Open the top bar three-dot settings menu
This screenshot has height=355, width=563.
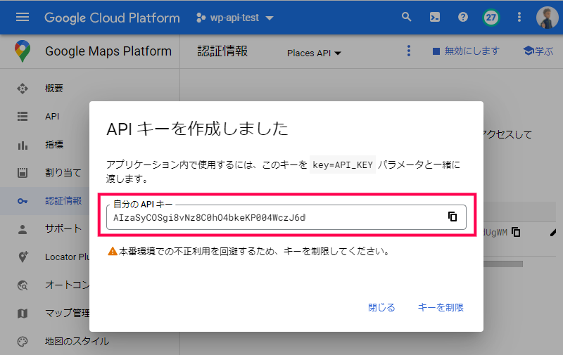[x=519, y=17]
